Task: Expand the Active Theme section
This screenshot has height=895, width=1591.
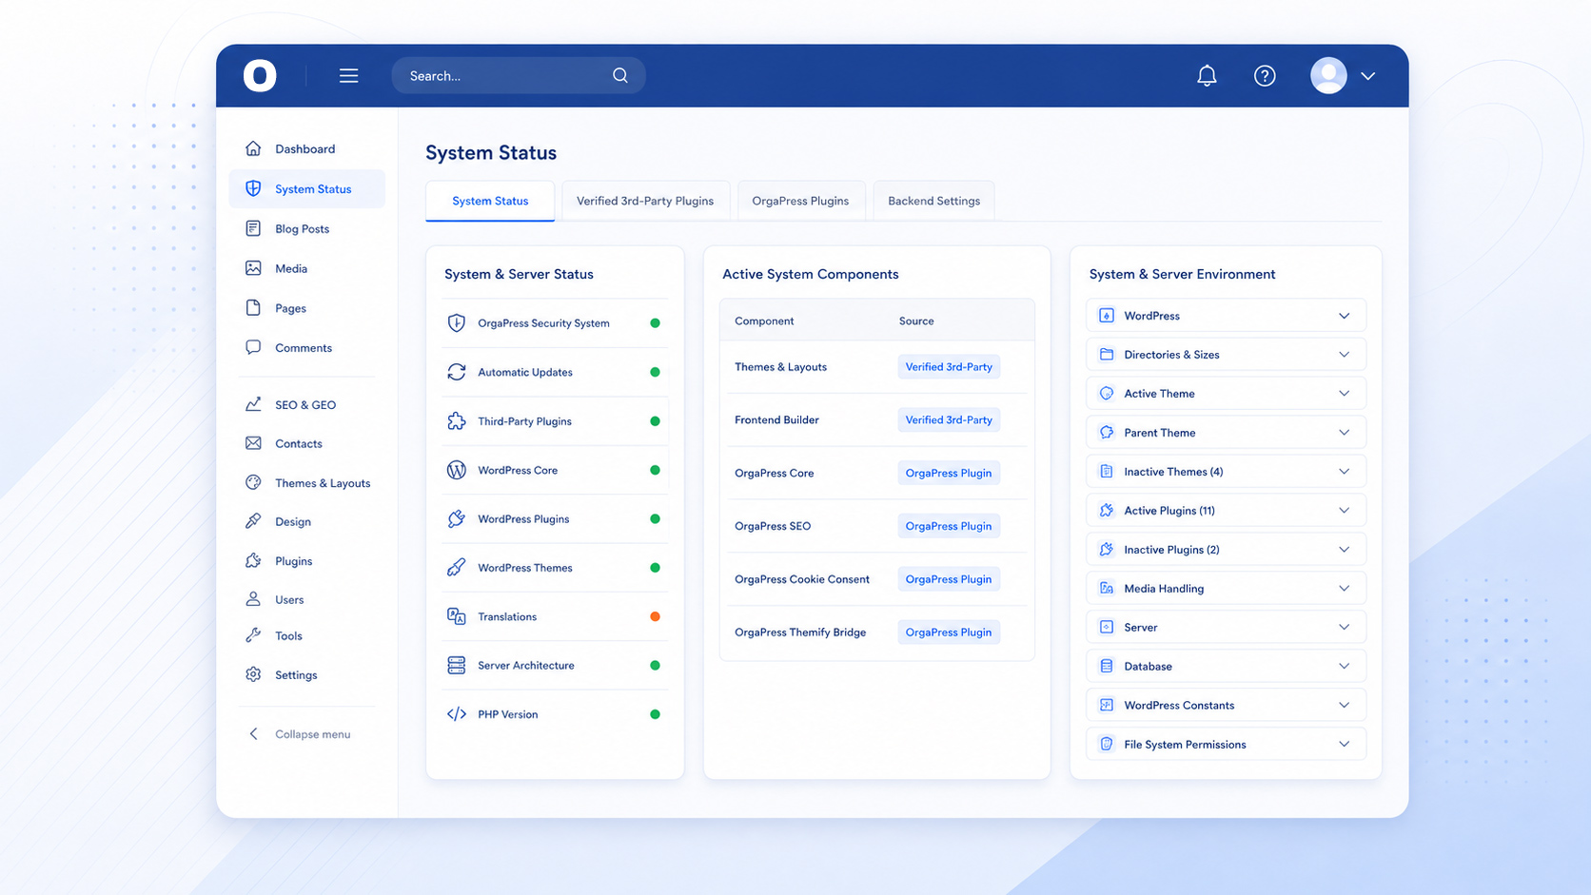Action: [x=1226, y=394]
